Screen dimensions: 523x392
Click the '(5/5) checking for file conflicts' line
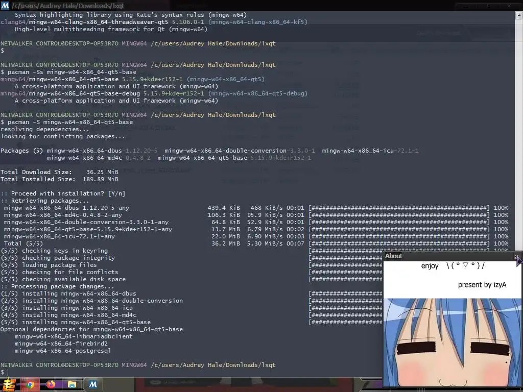59,272
